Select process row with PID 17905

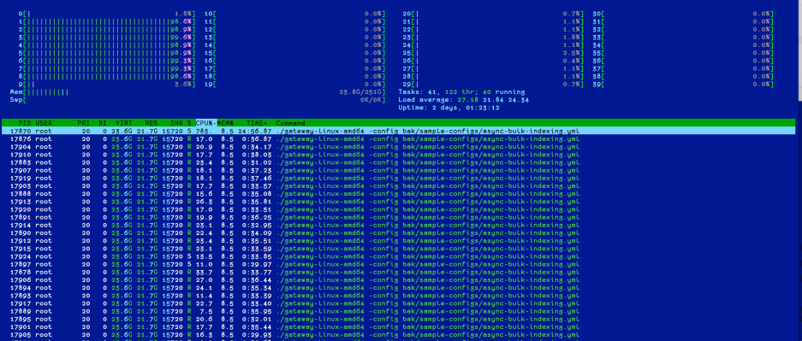coord(399,335)
